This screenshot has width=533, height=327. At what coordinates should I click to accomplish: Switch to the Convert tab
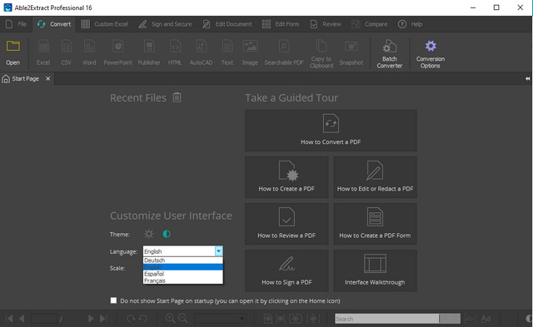(54, 24)
